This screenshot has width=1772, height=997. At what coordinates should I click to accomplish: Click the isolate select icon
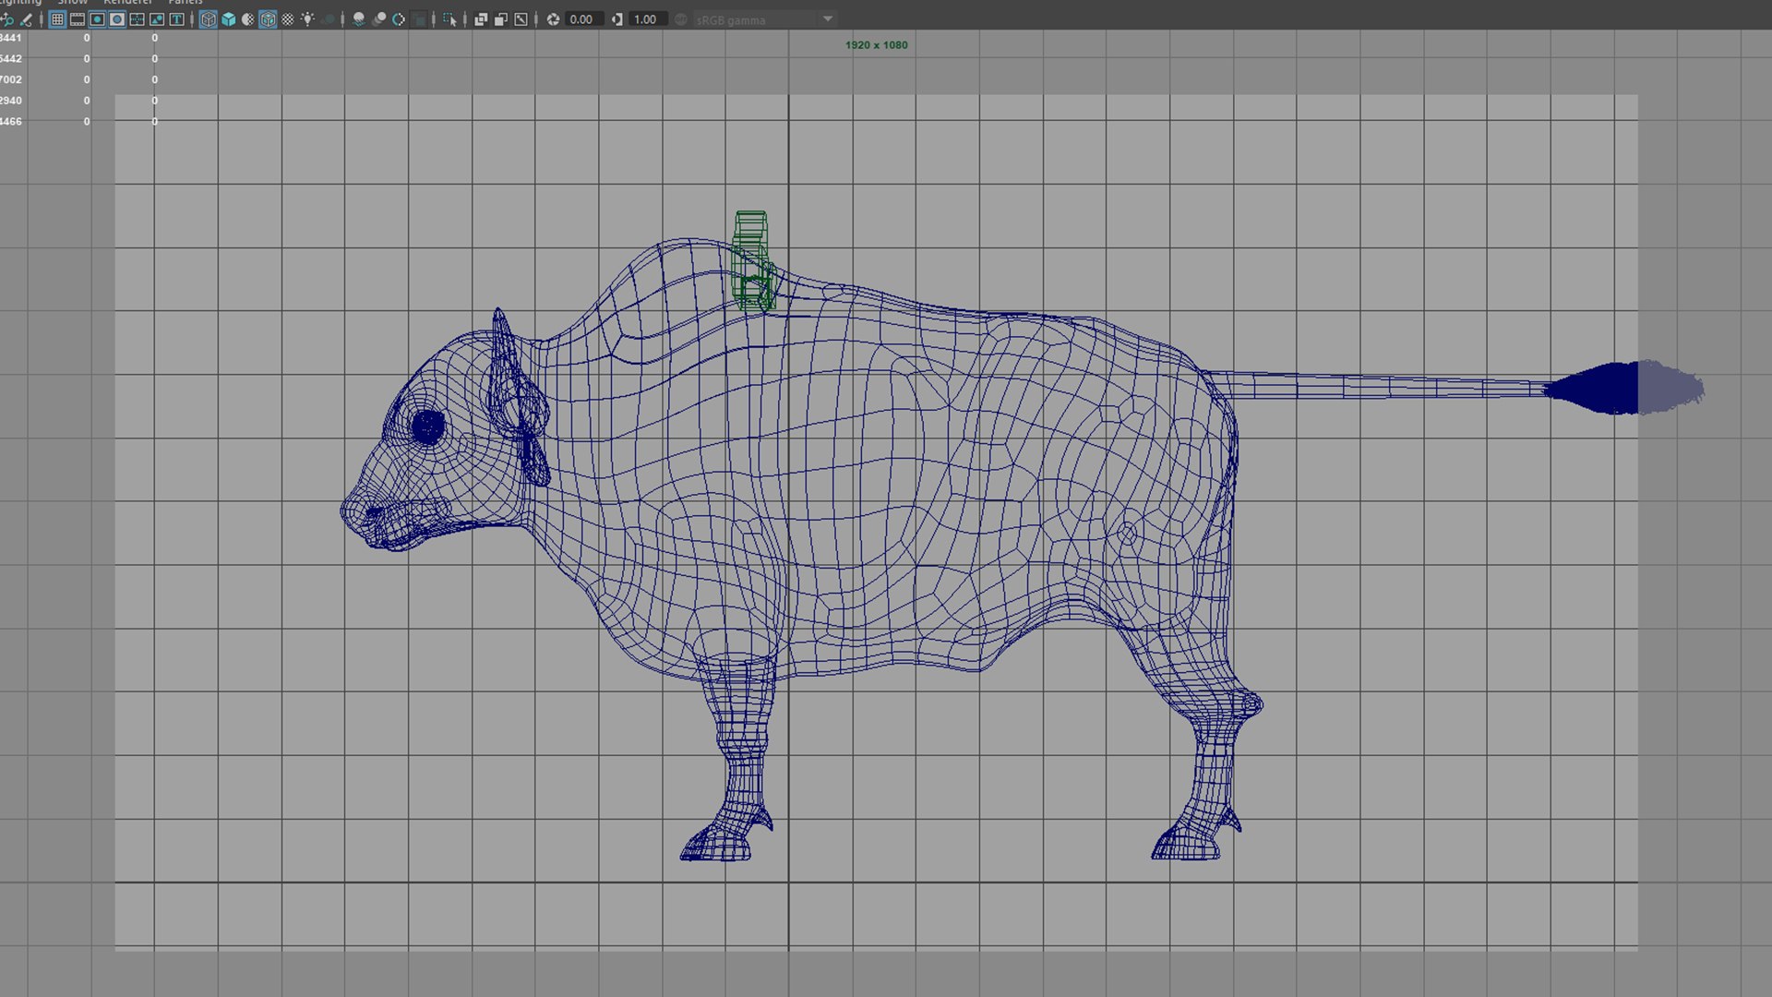click(x=449, y=19)
